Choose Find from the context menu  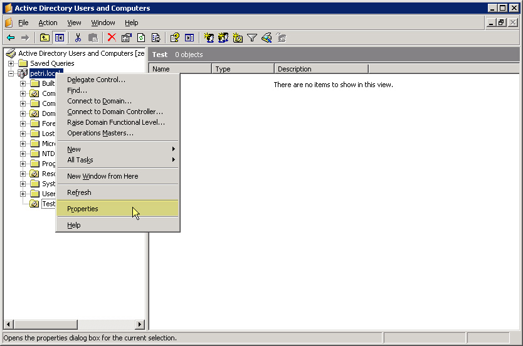click(x=118, y=90)
